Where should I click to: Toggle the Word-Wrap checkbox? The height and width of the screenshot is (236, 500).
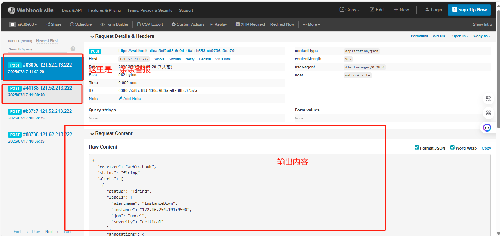pos(452,148)
